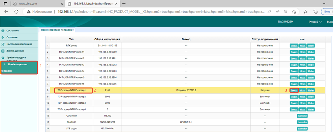Click the 430.0000MHz radio frequency cell
333x132 pixels.
[x=107, y=129]
